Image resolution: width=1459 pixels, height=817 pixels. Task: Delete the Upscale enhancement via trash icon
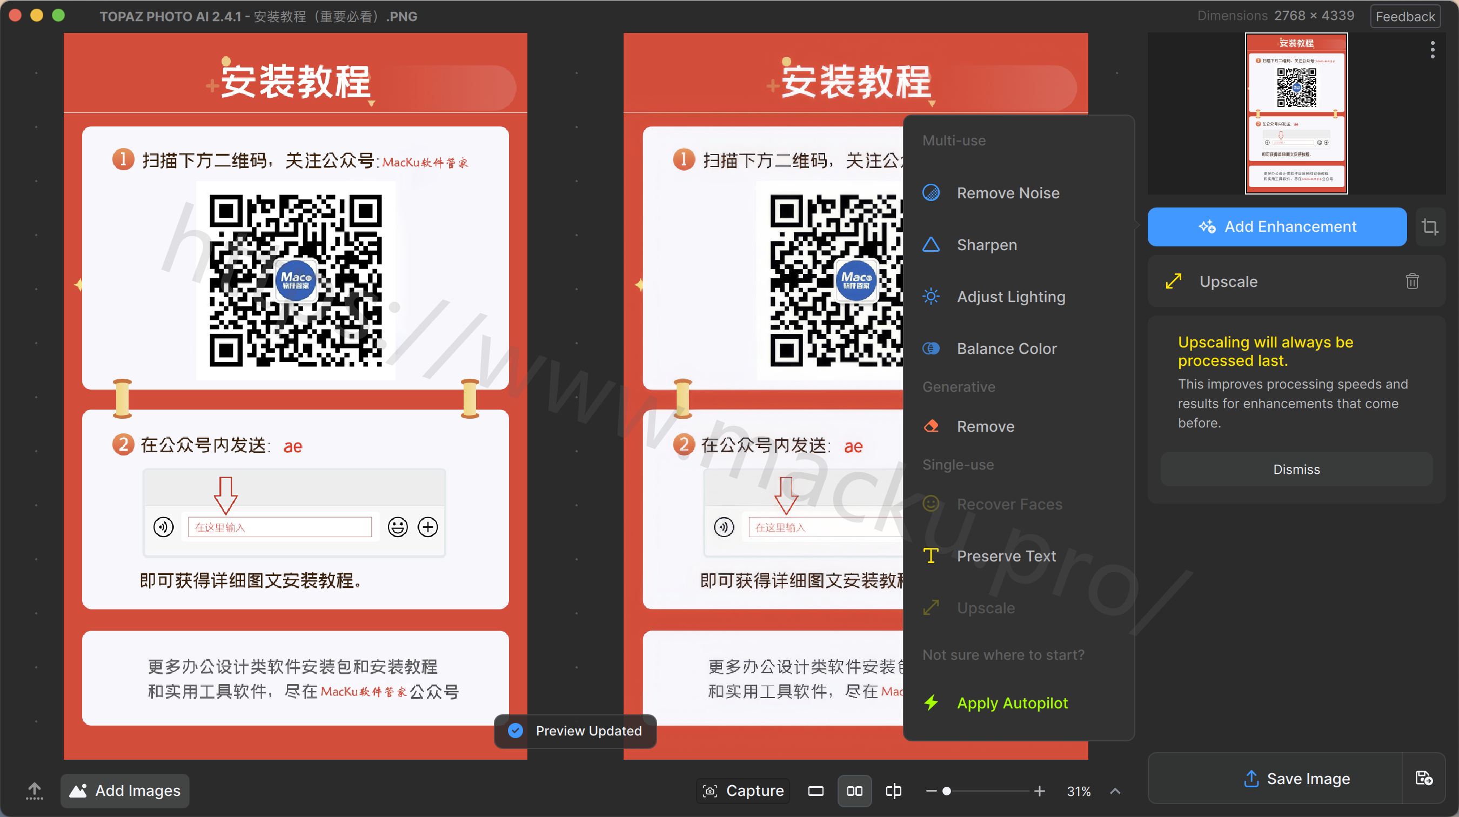(1413, 282)
